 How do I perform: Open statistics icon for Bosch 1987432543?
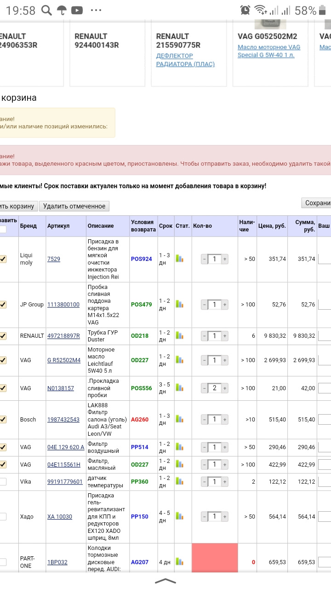(x=179, y=419)
